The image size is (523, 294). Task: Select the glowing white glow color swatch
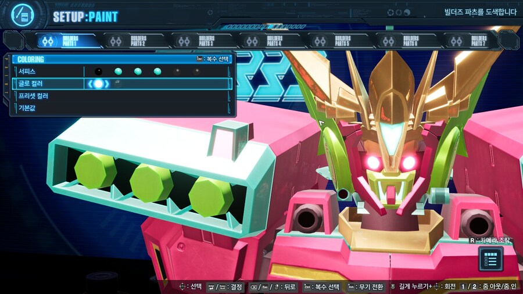point(98,84)
